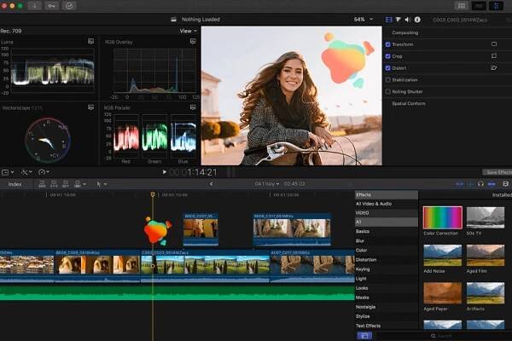Select the Aged Paper effect thumbnail
This screenshot has width=512, height=341.
pyautogui.click(x=442, y=293)
